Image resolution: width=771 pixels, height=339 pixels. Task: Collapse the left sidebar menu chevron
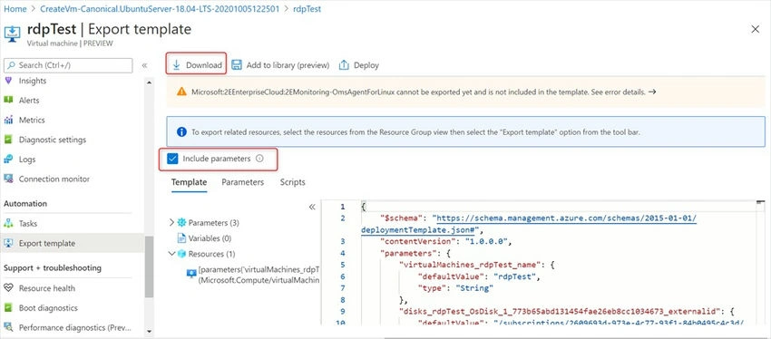[144, 65]
